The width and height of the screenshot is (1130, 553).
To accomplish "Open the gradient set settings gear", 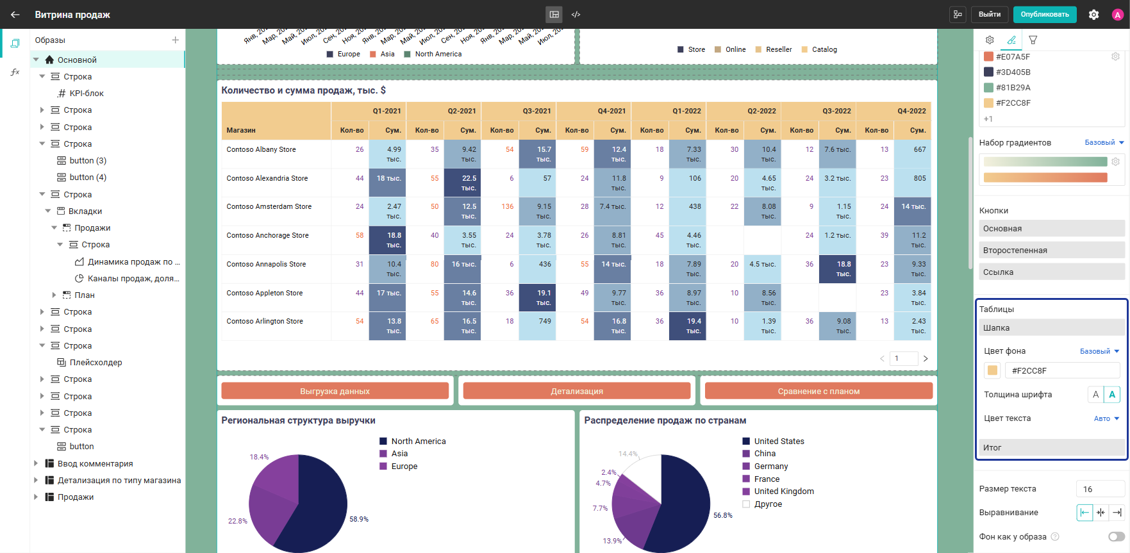I will click(x=1115, y=161).
